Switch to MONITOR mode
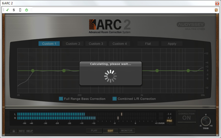This screenshot has width=221, height=138. coord(127,131)
